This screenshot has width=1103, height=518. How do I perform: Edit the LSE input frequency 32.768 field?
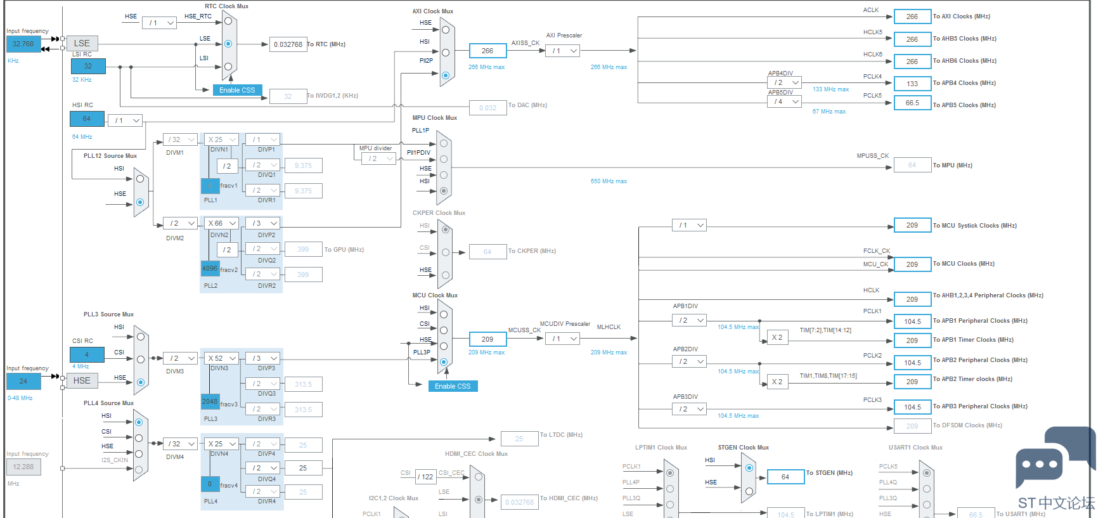point(23,44)
